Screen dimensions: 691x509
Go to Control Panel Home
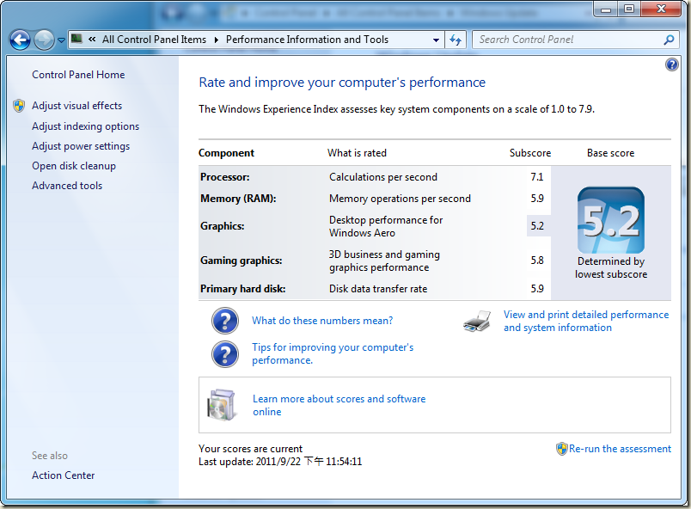78,75
